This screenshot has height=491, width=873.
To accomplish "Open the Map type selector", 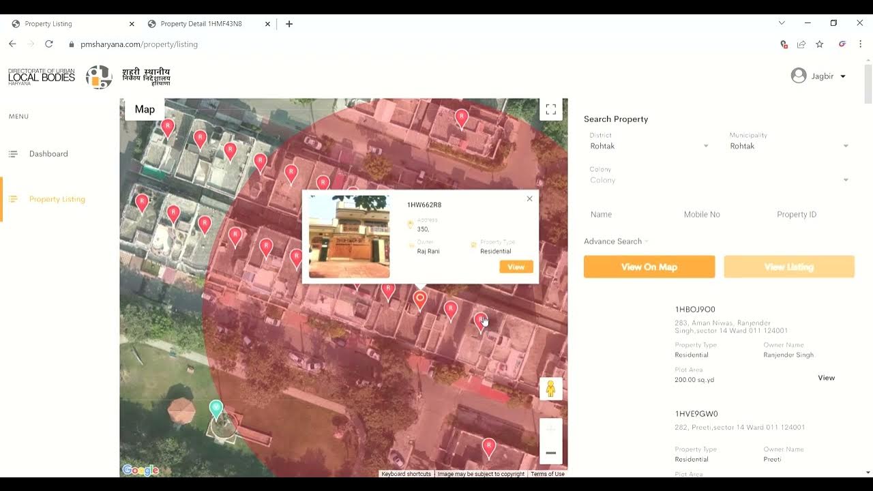I will click(x=145, y=109).
